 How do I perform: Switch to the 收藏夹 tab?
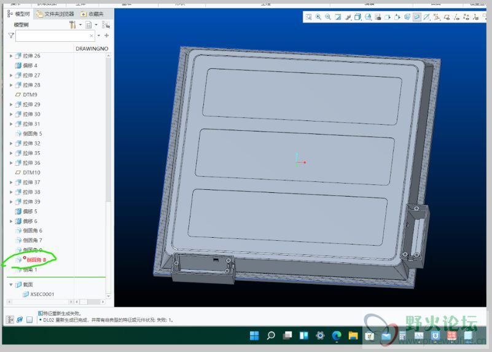click(92, 14)
